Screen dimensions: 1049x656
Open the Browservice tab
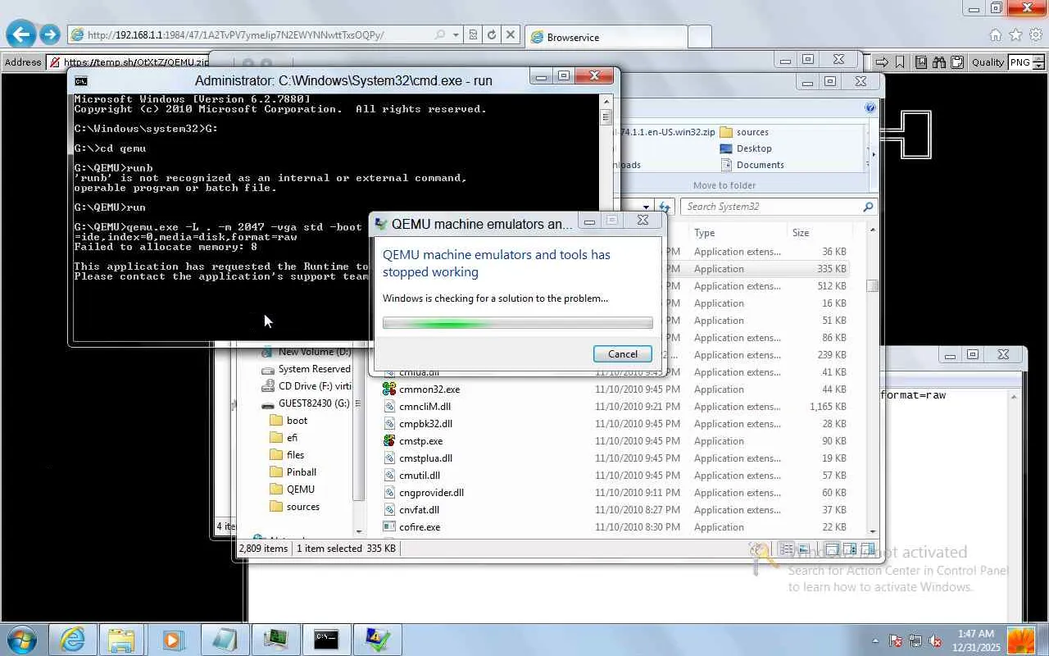(606, 37)
